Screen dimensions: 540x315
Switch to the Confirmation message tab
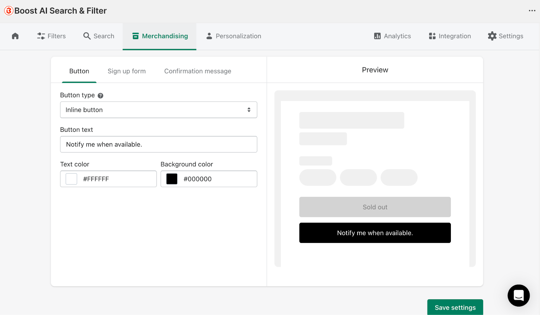(x=198, y=71)
